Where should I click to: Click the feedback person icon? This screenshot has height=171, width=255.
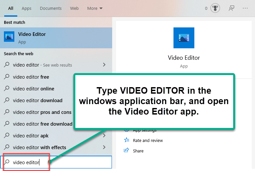click(232, 8)
